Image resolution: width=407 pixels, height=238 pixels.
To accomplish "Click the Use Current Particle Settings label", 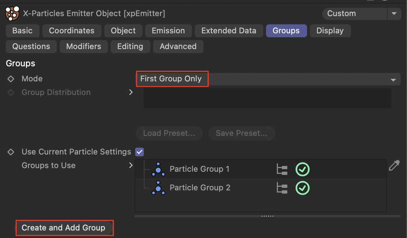I will pyautogui.click(x=76, y=152).
